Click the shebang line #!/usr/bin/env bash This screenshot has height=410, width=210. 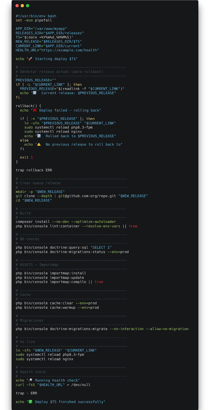point(36,16)
